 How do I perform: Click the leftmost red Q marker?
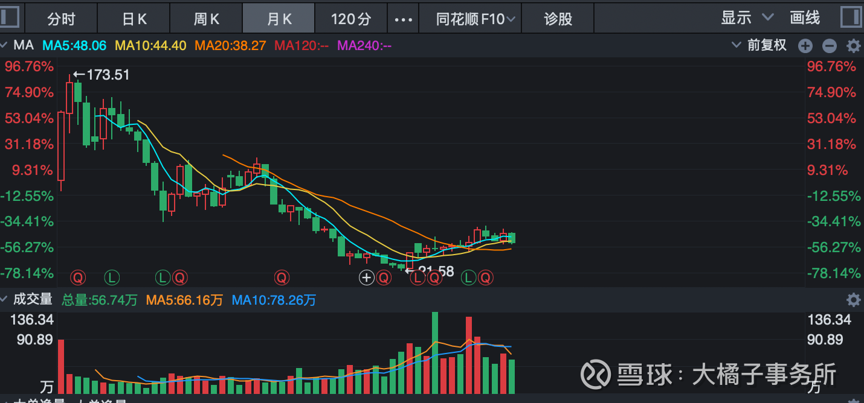coord(78,278)
